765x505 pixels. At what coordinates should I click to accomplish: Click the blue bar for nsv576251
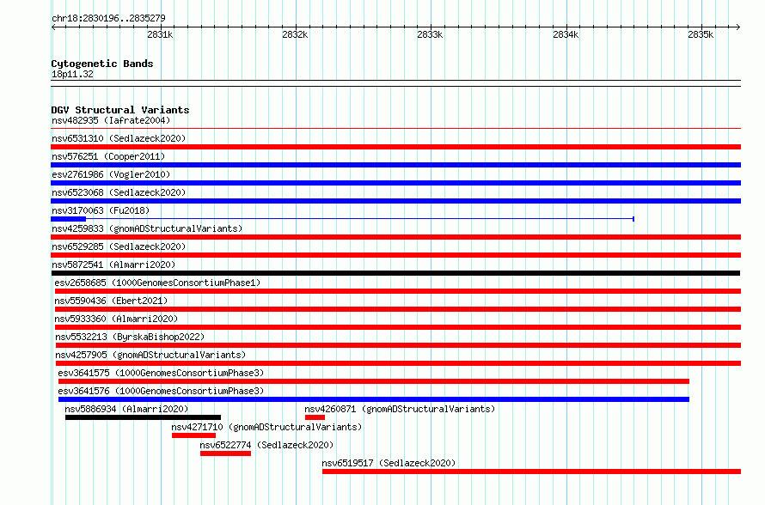(395, 165)
